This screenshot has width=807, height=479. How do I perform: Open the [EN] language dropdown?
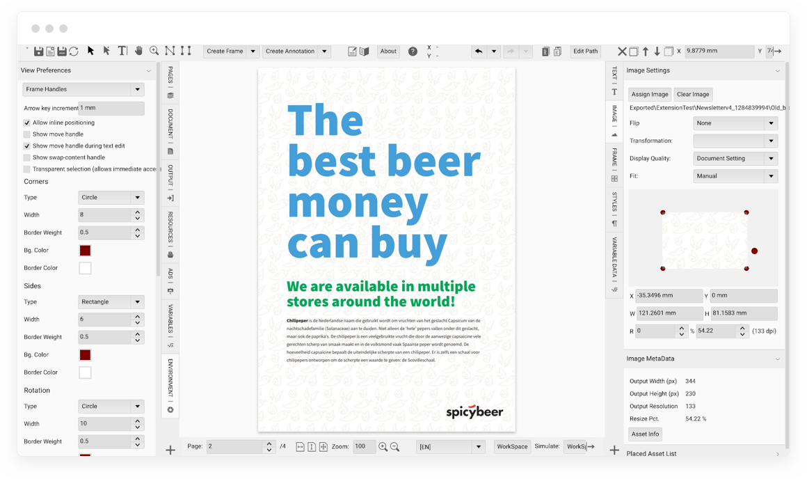[450, 446]
